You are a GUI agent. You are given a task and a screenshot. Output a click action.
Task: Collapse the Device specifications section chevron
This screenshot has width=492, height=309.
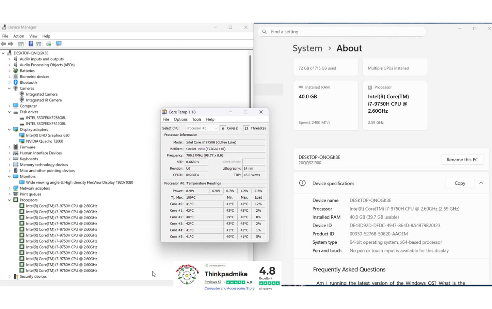(x=481, y=183)
